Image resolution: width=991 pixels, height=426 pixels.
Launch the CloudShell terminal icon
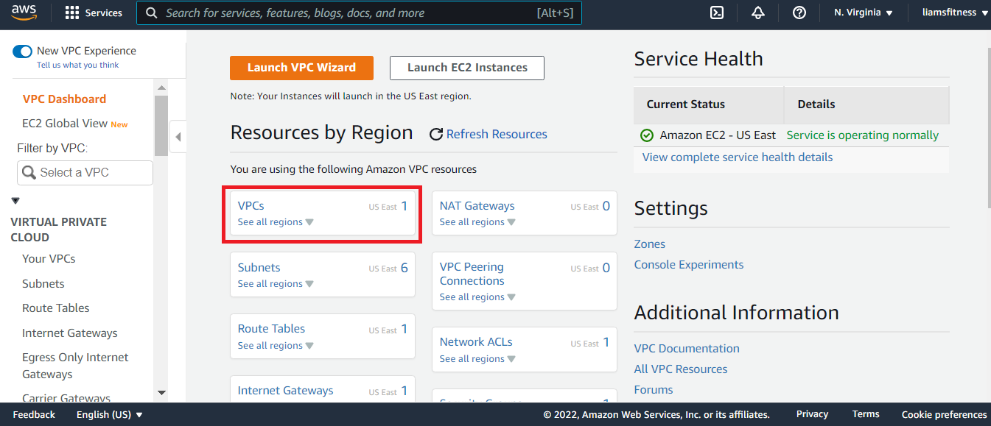click(x=716, y=13)
